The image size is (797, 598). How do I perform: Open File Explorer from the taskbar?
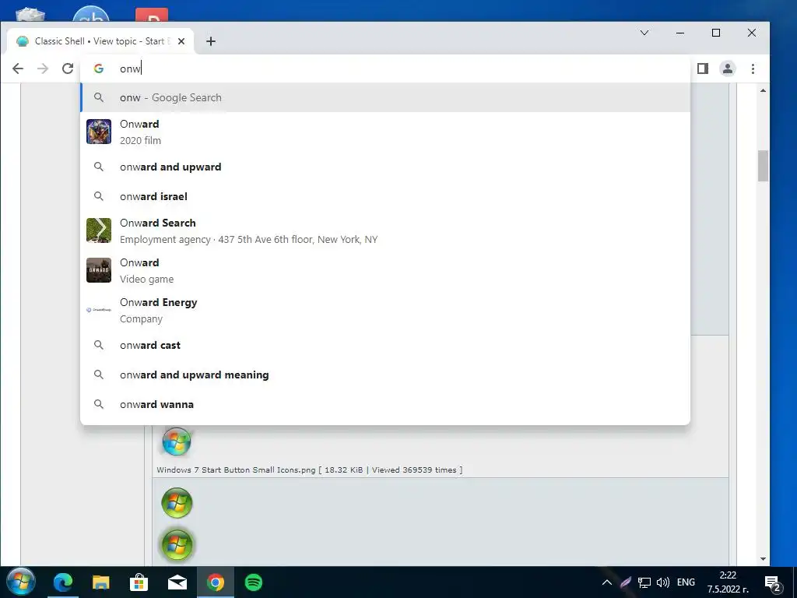point(100,582)
